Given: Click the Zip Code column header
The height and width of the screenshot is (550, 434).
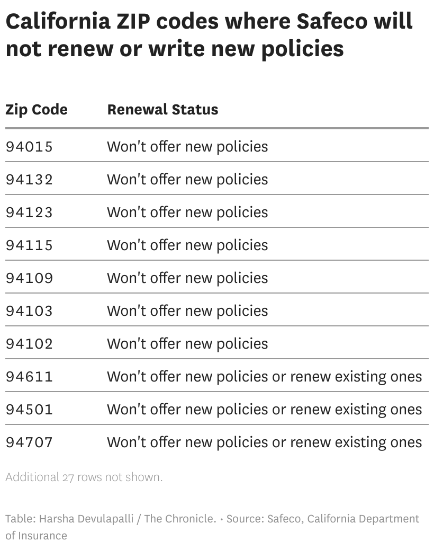Looking at the screenshot, I should [37, 110].
